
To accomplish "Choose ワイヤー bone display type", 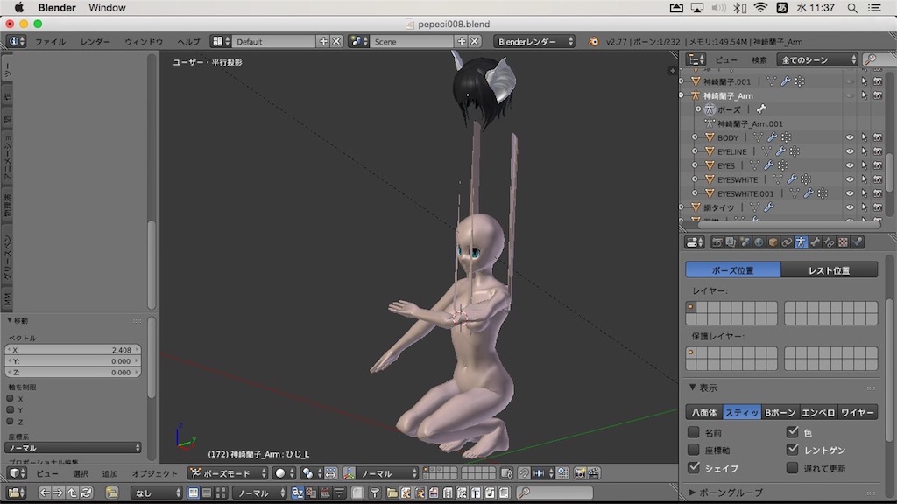I will (858, 412).
